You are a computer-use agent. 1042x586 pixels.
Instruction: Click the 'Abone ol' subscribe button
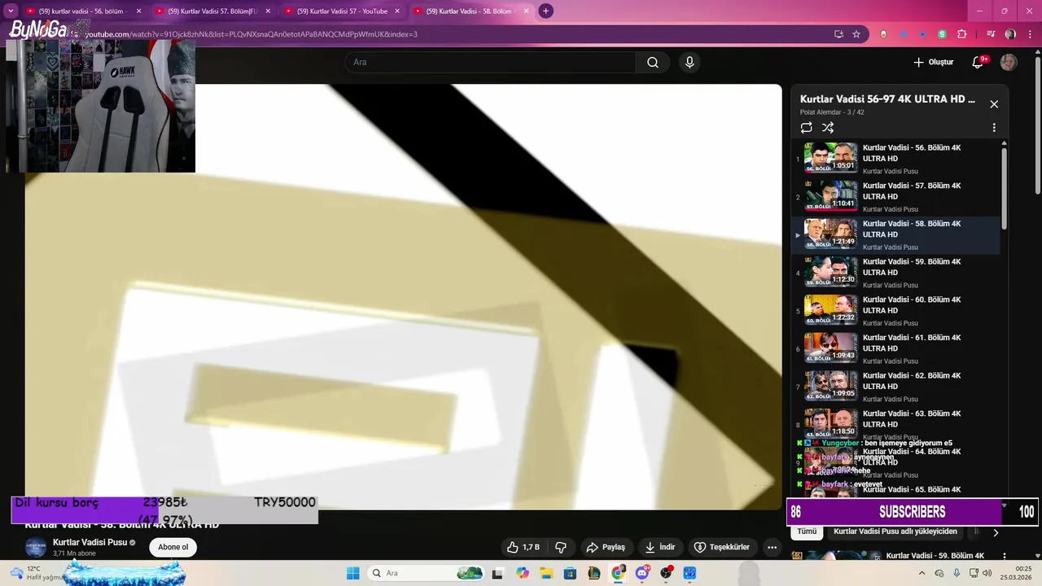tap(173, 547)
